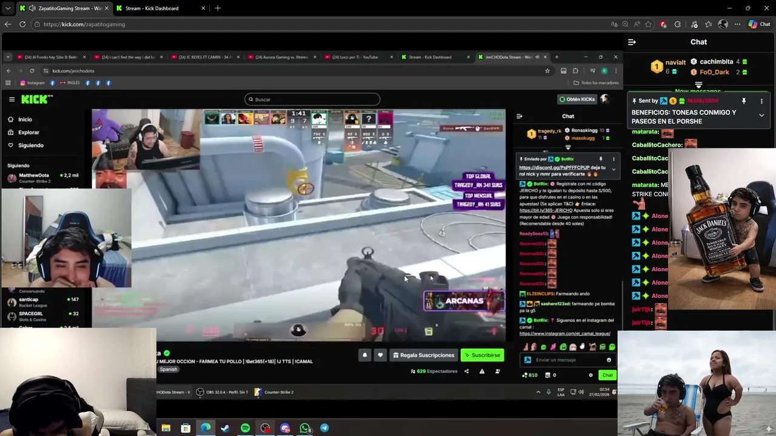Open inner Kick hamburger menu

click(x=12, y=99)
